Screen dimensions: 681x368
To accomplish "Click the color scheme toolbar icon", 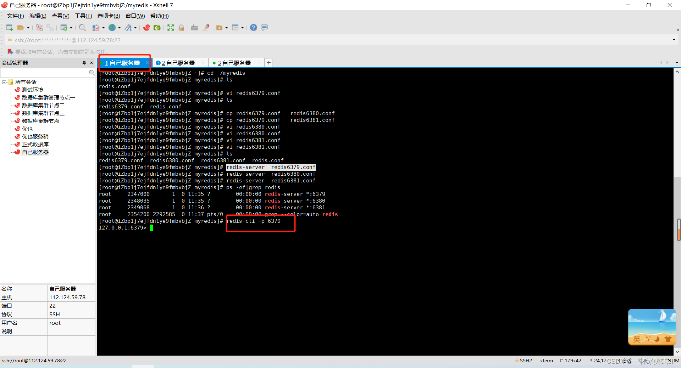I will [x=96, y=28].
